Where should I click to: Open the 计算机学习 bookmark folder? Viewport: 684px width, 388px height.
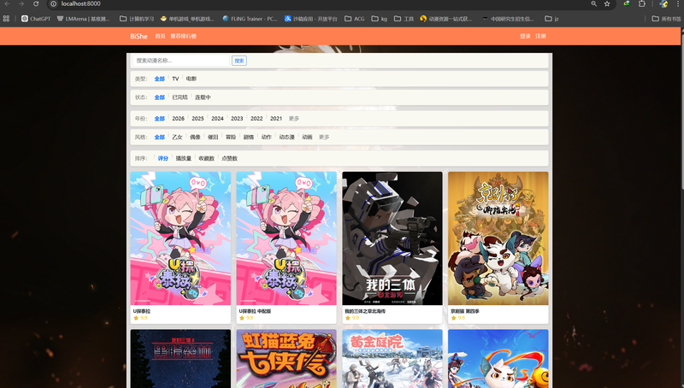pyautogui.click(x=137, y=19)
